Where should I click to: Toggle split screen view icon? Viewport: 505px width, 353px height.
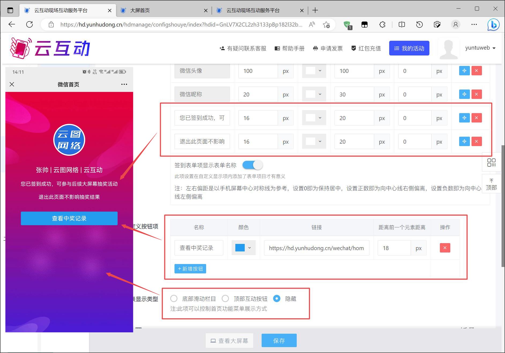[402, 25]
